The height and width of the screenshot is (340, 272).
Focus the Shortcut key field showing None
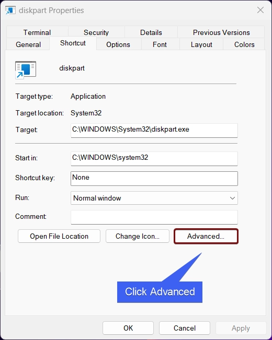coord(154,179)
